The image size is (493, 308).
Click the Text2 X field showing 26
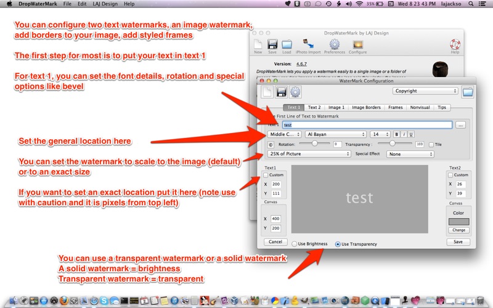(x=460, y=184)
